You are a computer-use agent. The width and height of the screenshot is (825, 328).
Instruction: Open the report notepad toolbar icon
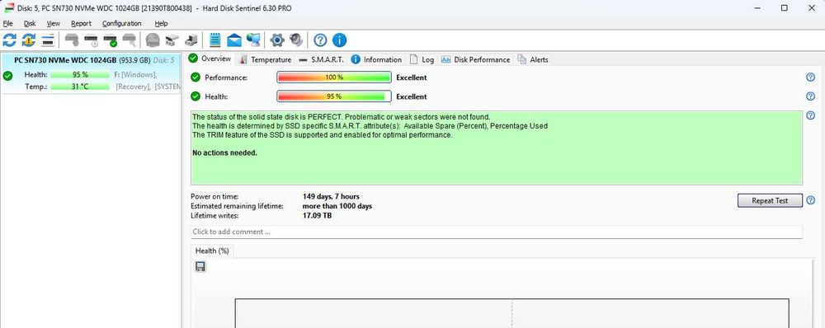214,40
